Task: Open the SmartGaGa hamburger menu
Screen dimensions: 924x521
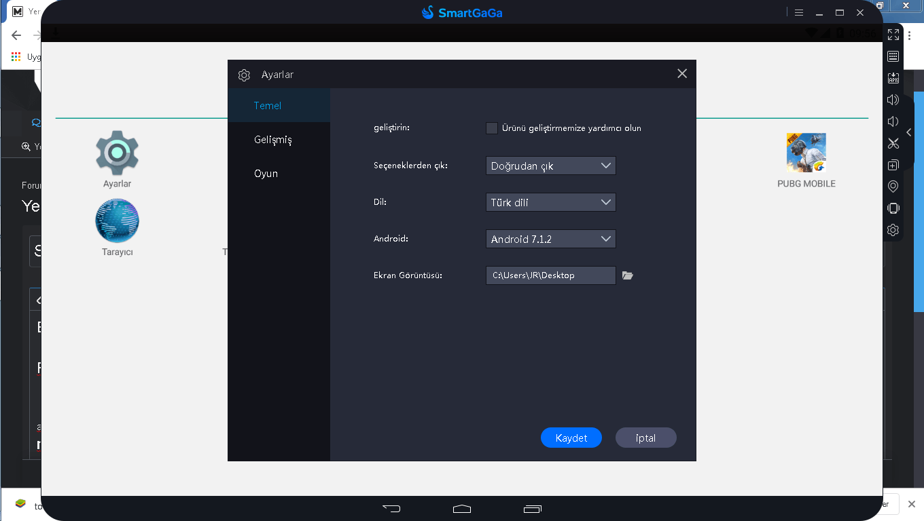Action: [x=799, y=12]
